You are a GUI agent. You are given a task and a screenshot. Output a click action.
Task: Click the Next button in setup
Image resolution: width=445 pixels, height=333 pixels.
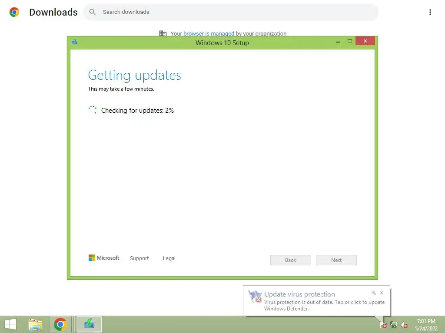point(336,260)
